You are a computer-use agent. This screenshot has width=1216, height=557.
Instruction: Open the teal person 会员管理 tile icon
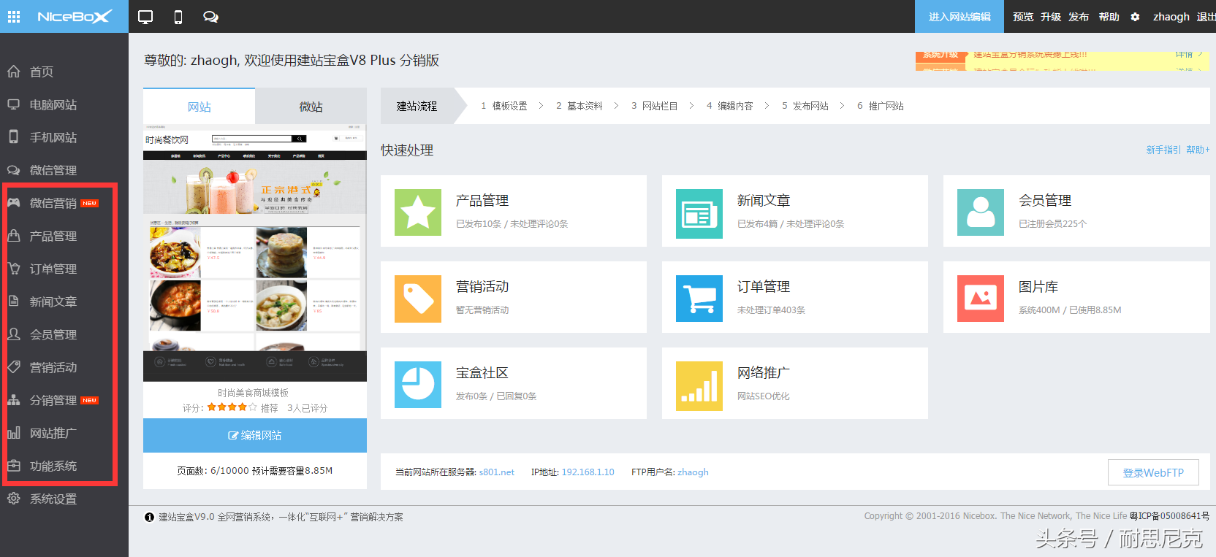click(981, 212)
